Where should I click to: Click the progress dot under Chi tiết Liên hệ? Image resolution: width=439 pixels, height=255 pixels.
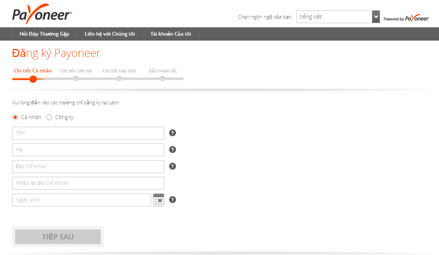(76, 79)
